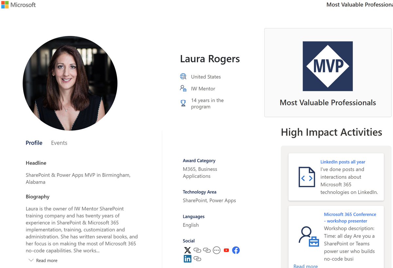Click Laura Rogers' profile photo

pos(70,83)
